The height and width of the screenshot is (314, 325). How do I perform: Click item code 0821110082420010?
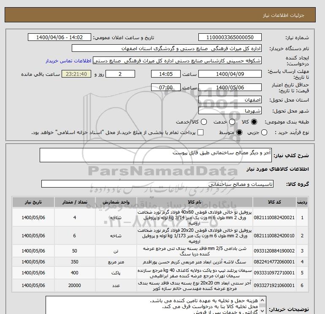tap(274, 236)
